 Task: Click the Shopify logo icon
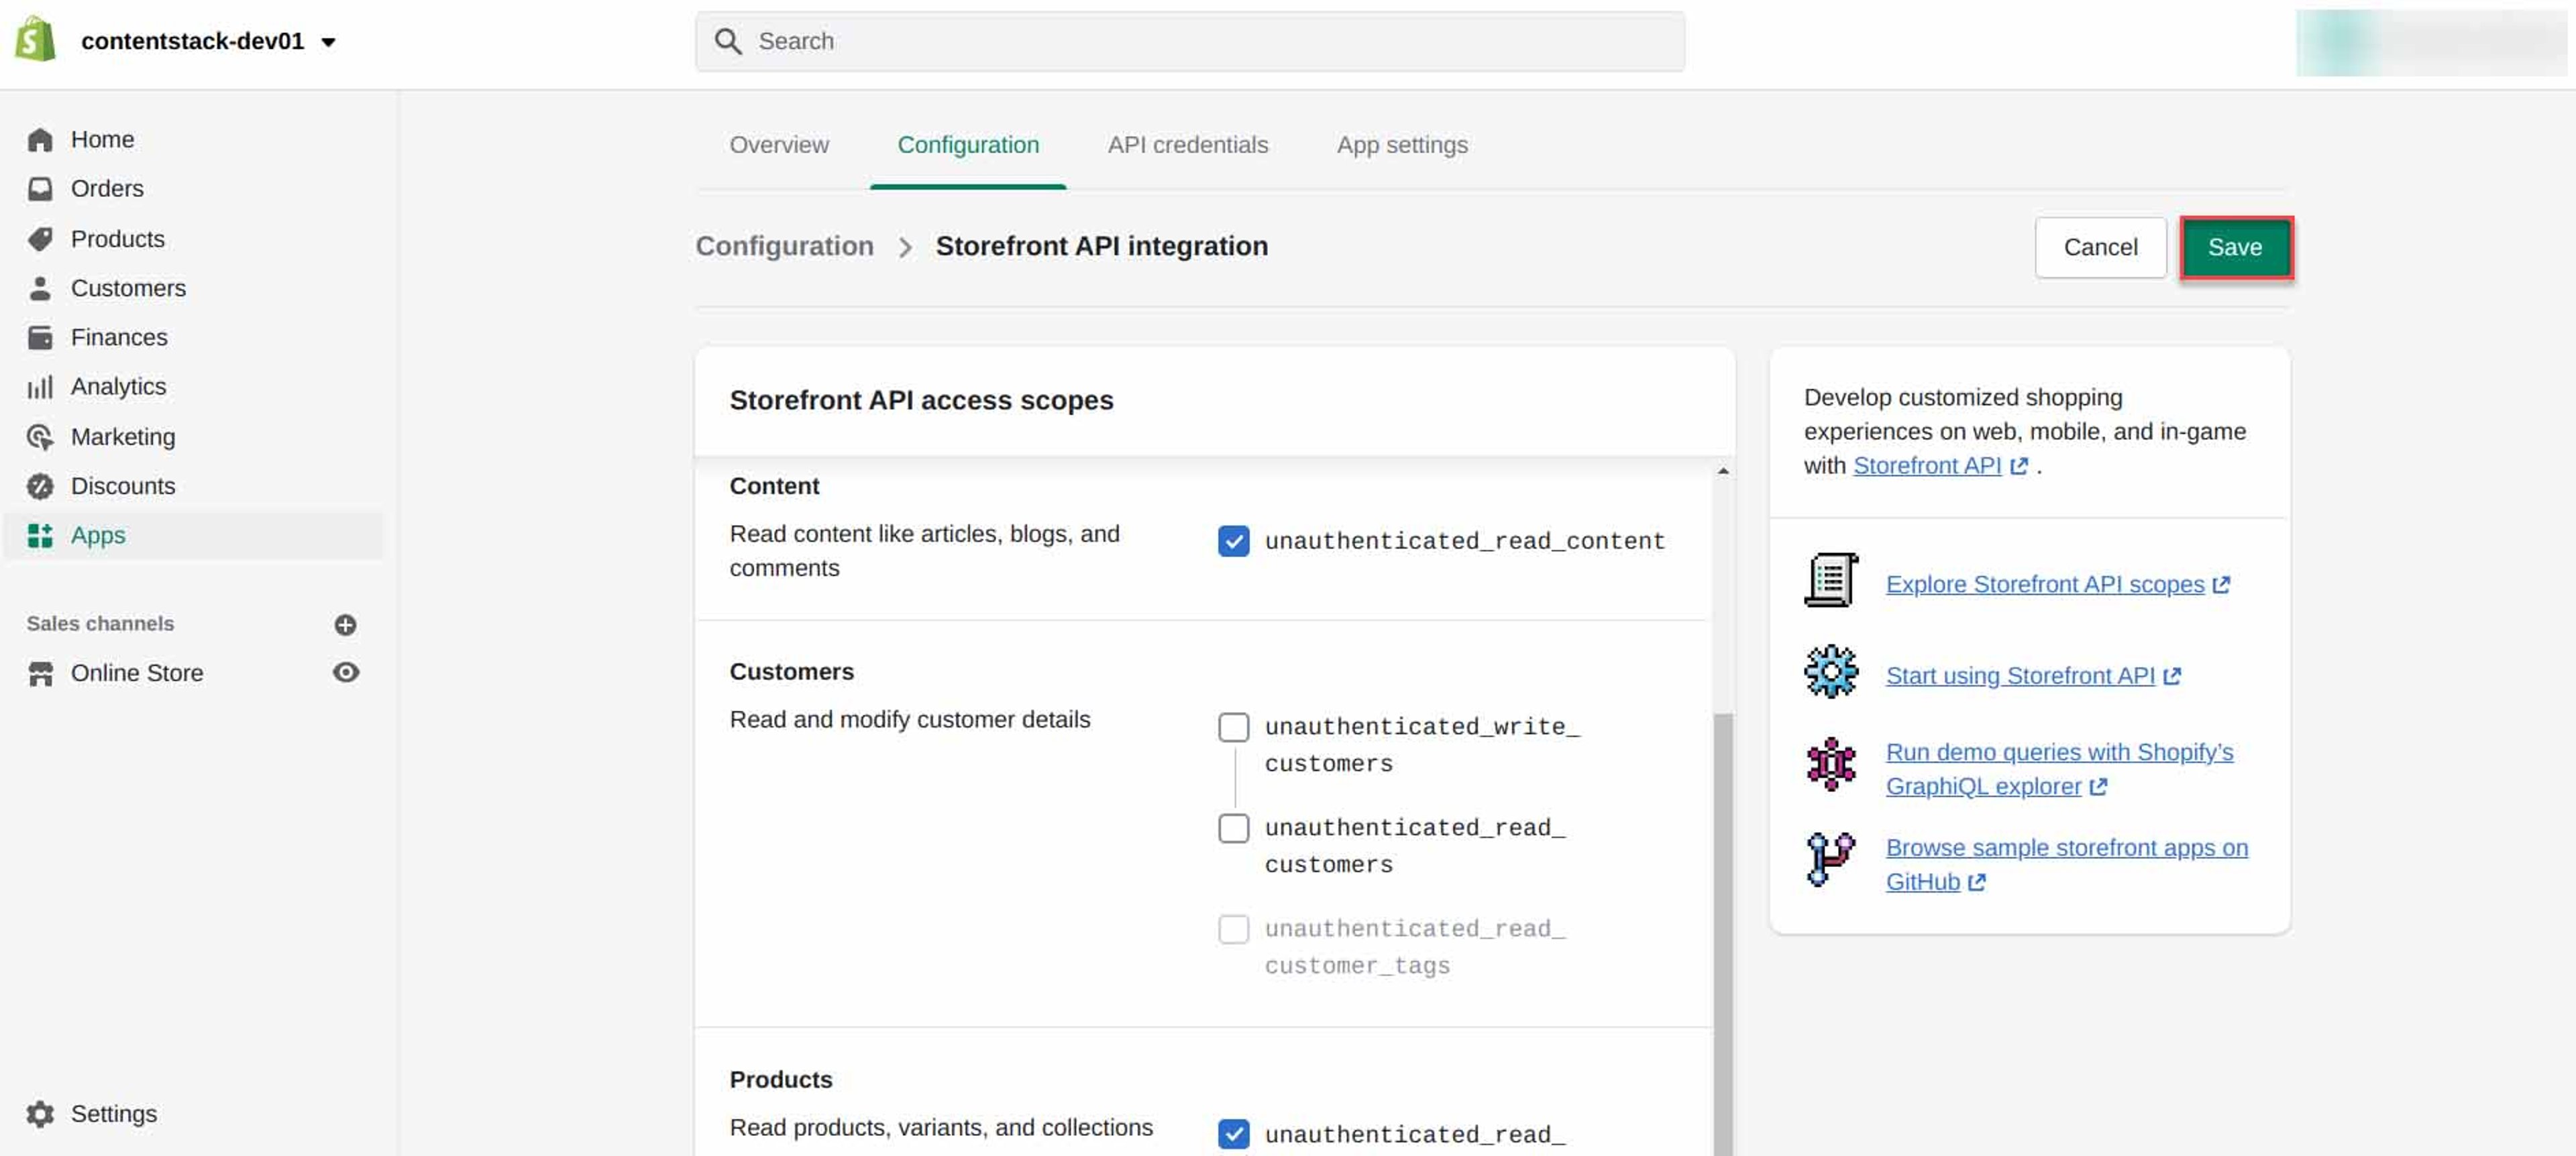coord(36,39)
